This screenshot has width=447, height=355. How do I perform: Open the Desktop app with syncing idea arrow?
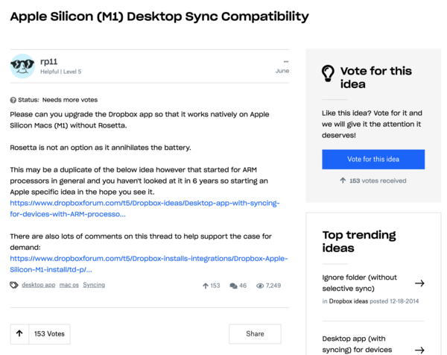click(x=419, y=349)
